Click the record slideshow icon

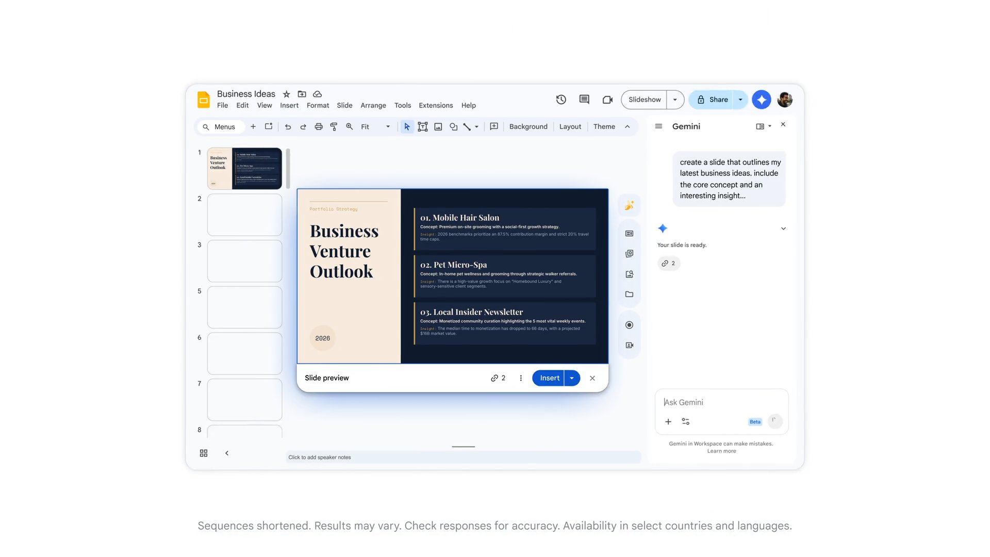[630, 325]
